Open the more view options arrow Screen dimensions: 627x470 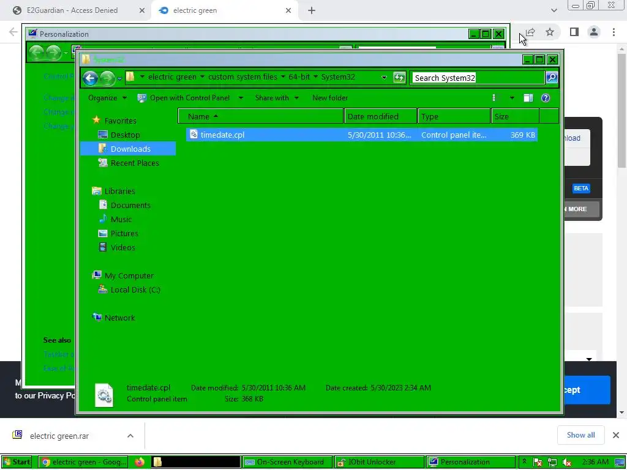(512, 98)
